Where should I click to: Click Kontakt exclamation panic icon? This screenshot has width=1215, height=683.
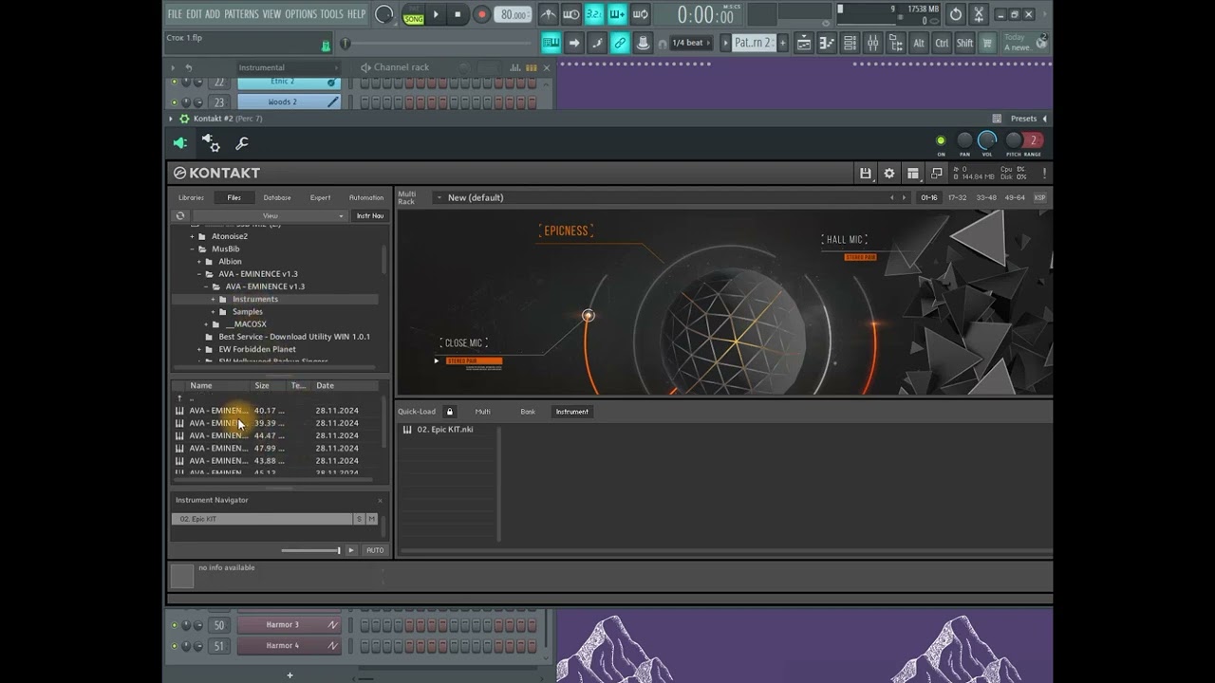1044,174
